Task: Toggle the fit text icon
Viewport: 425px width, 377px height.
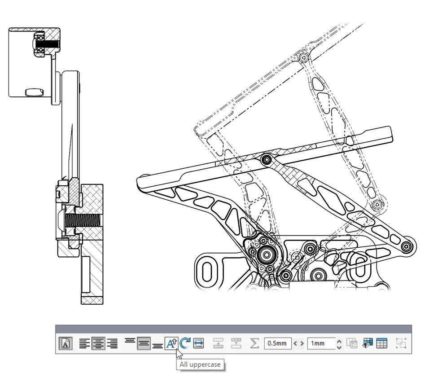Action: (x=199, y=344)
